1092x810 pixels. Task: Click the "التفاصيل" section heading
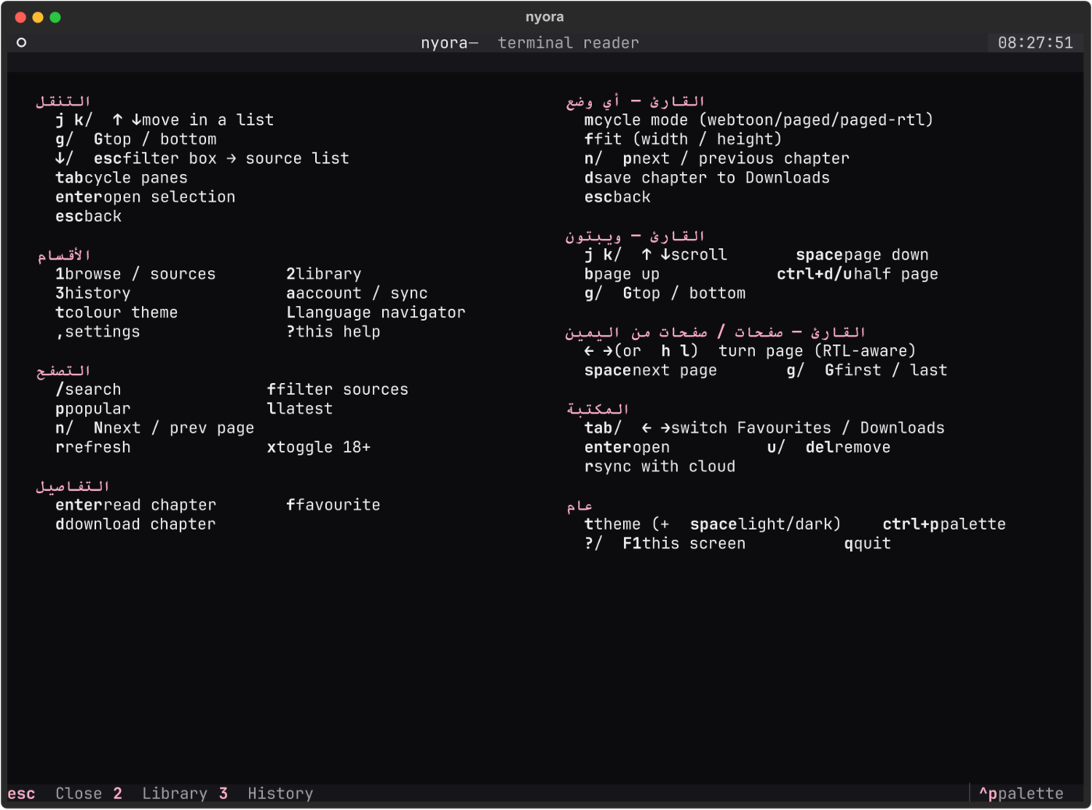[73, 486]
